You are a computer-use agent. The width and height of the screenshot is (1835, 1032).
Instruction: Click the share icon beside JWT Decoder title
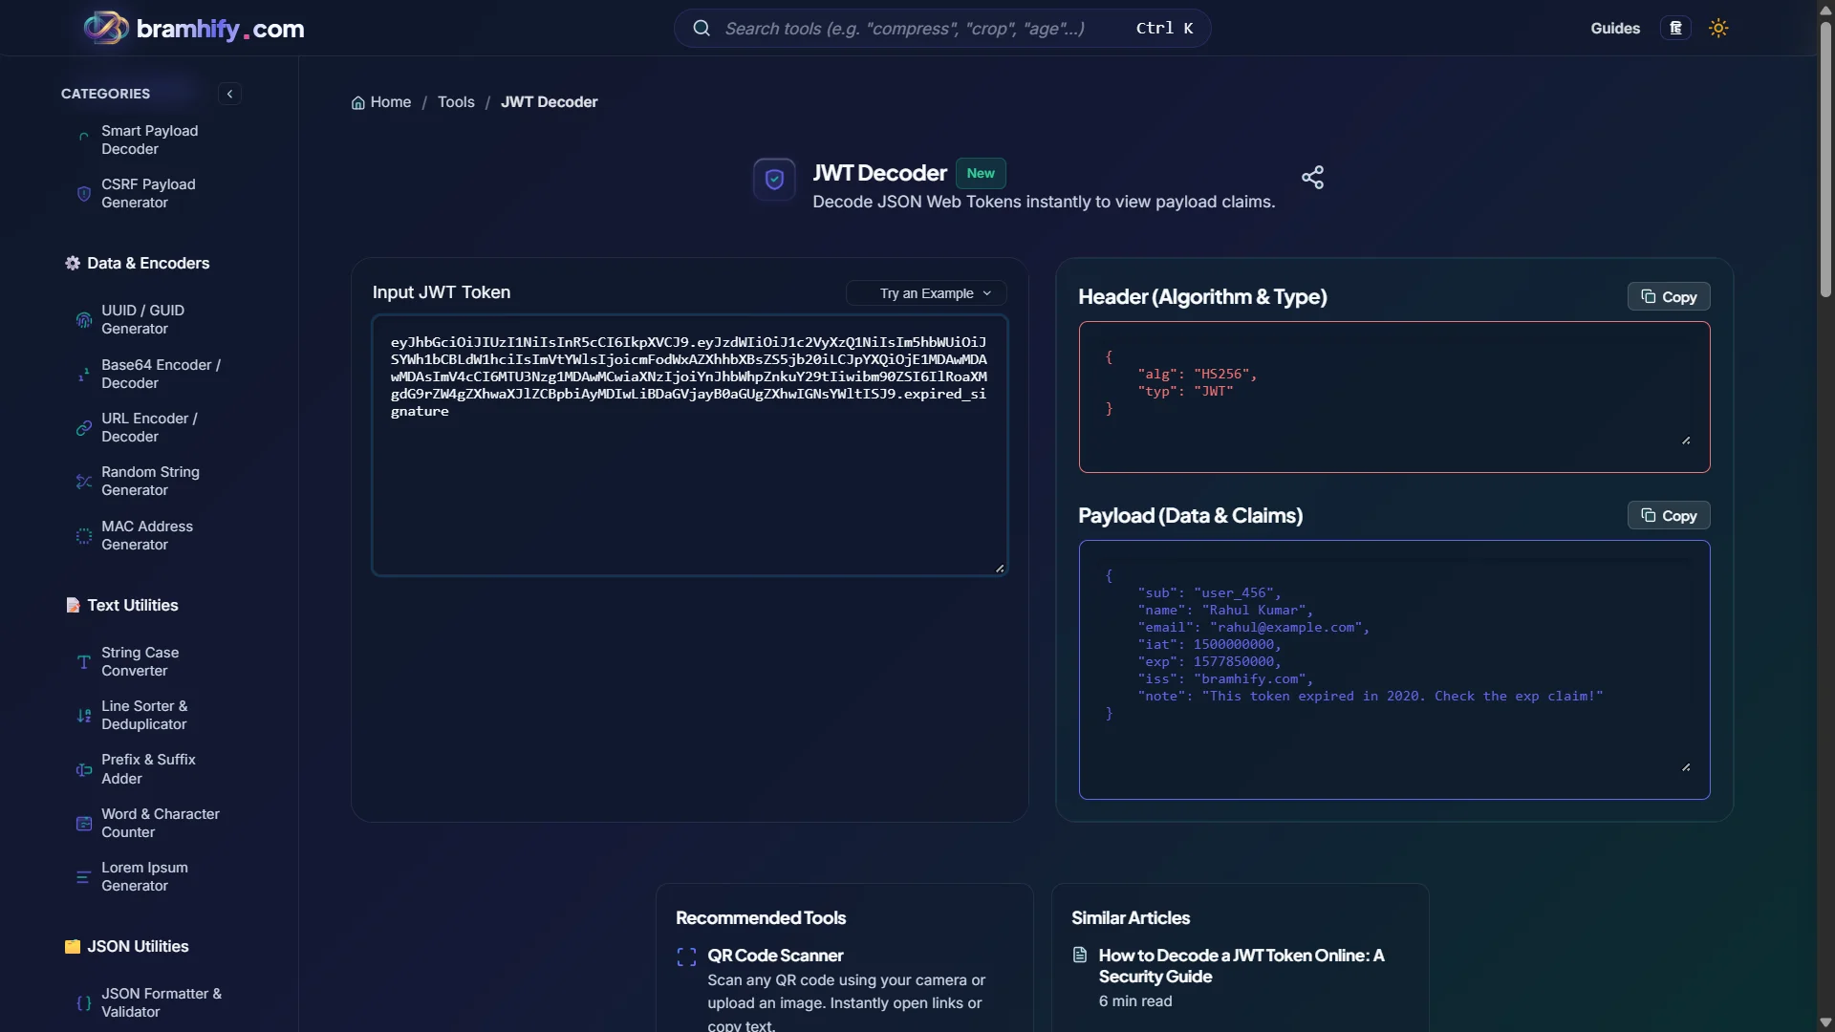(x=1312, y=177)
